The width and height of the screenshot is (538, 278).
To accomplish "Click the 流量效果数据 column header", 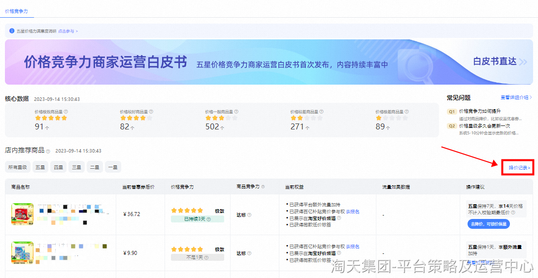I will tap(396, 187).
